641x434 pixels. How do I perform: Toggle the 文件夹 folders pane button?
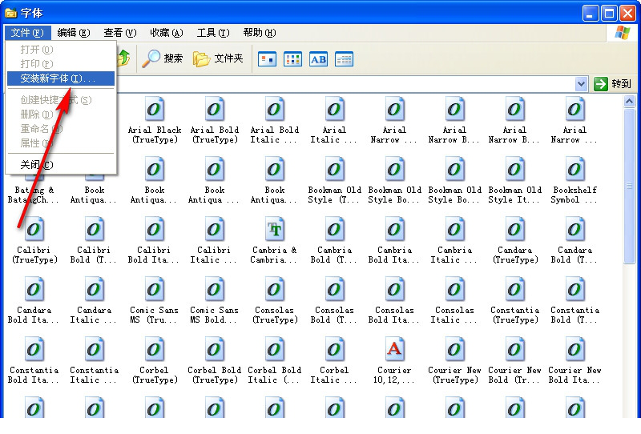point(218,58)
